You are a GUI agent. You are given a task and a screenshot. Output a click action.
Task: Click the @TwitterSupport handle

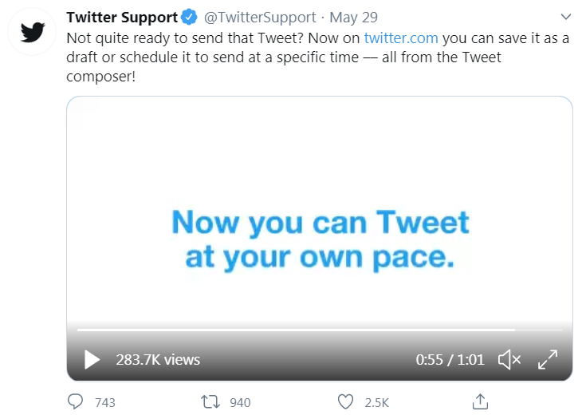click(260, 17)
